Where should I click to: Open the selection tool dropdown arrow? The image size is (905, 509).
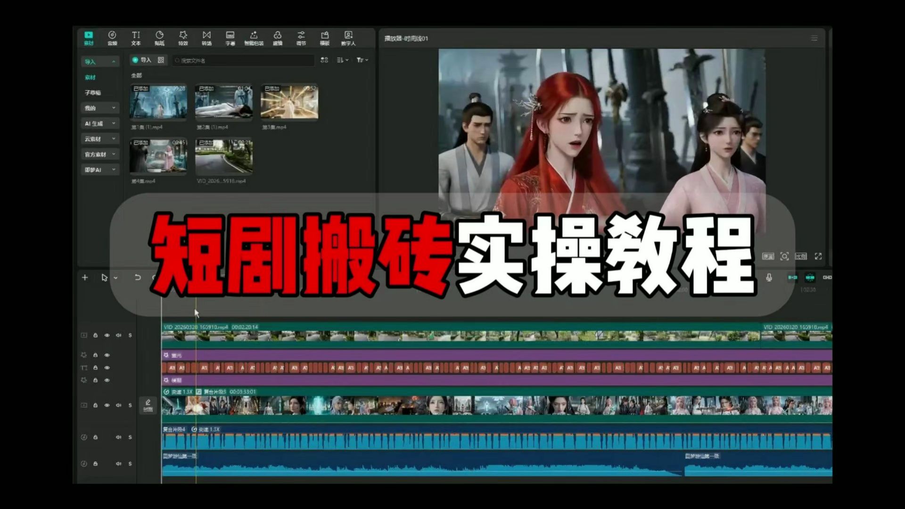(x=115, y=278)
